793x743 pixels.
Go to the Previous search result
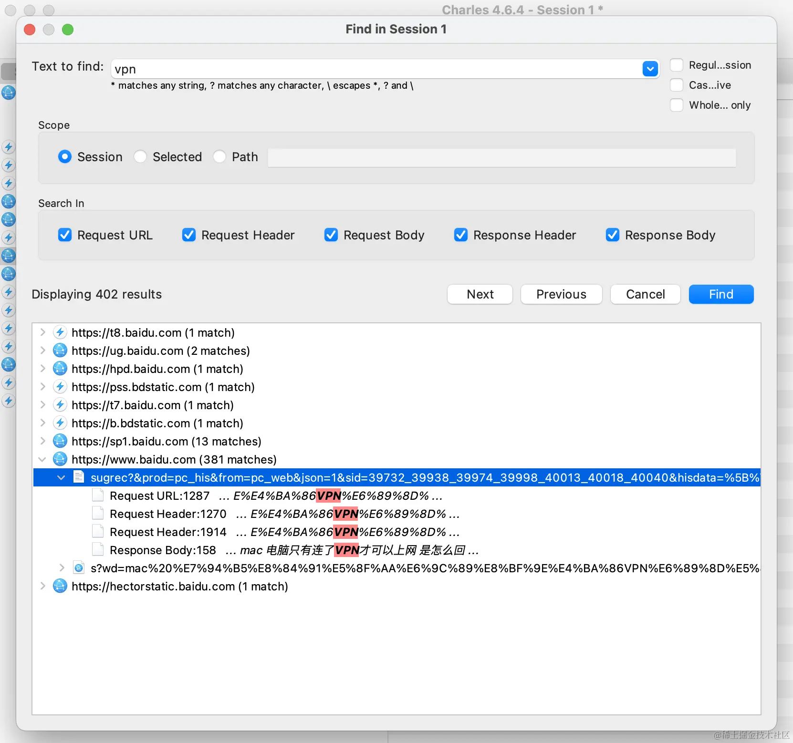point(562,294)
